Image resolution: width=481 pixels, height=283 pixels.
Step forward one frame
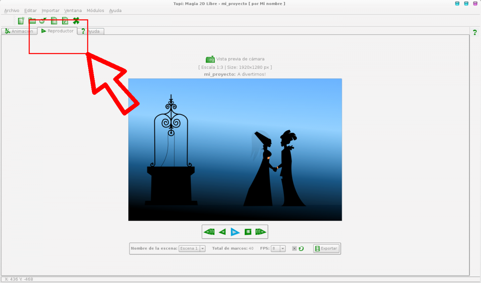click(261, 232)
